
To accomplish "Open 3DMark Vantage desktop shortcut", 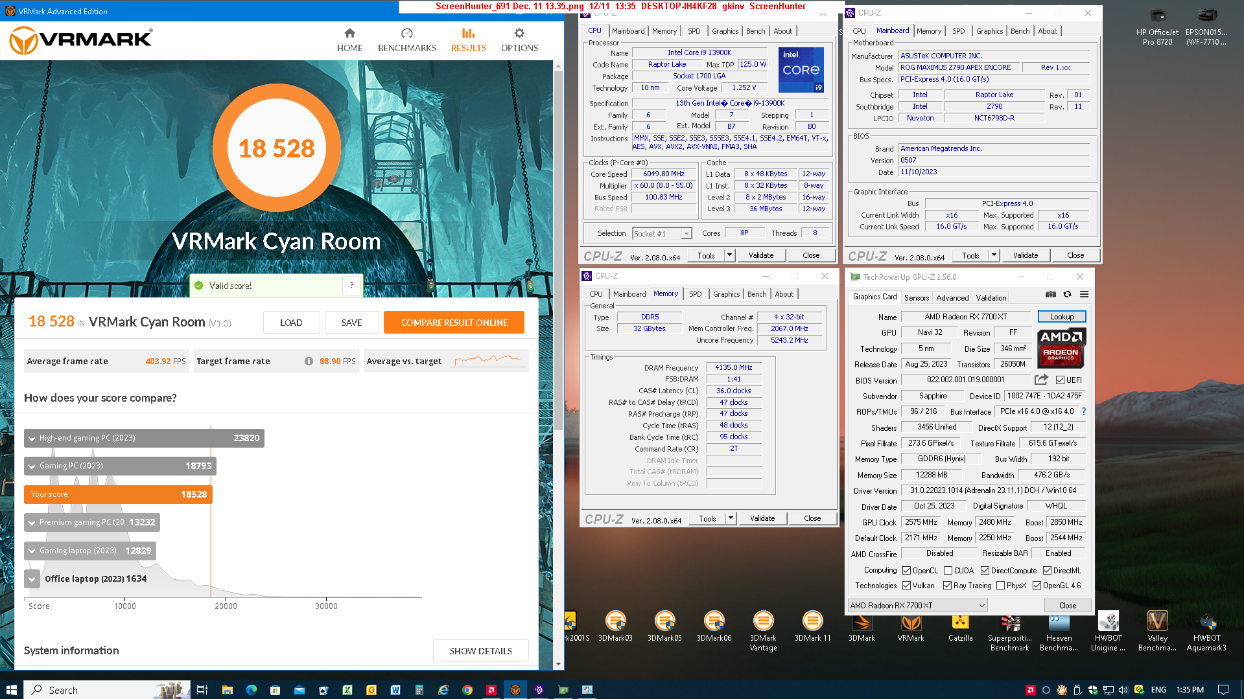I will pos(763,631).
